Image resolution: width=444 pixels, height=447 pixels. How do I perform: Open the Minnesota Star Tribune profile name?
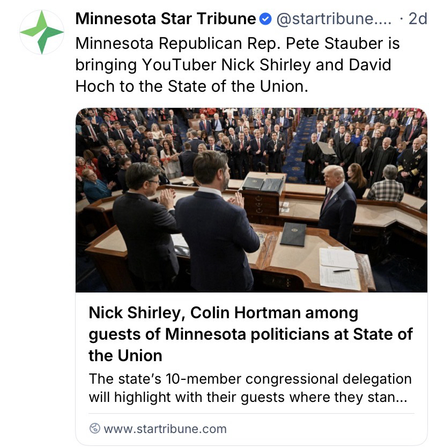click(x=165, y=19)
